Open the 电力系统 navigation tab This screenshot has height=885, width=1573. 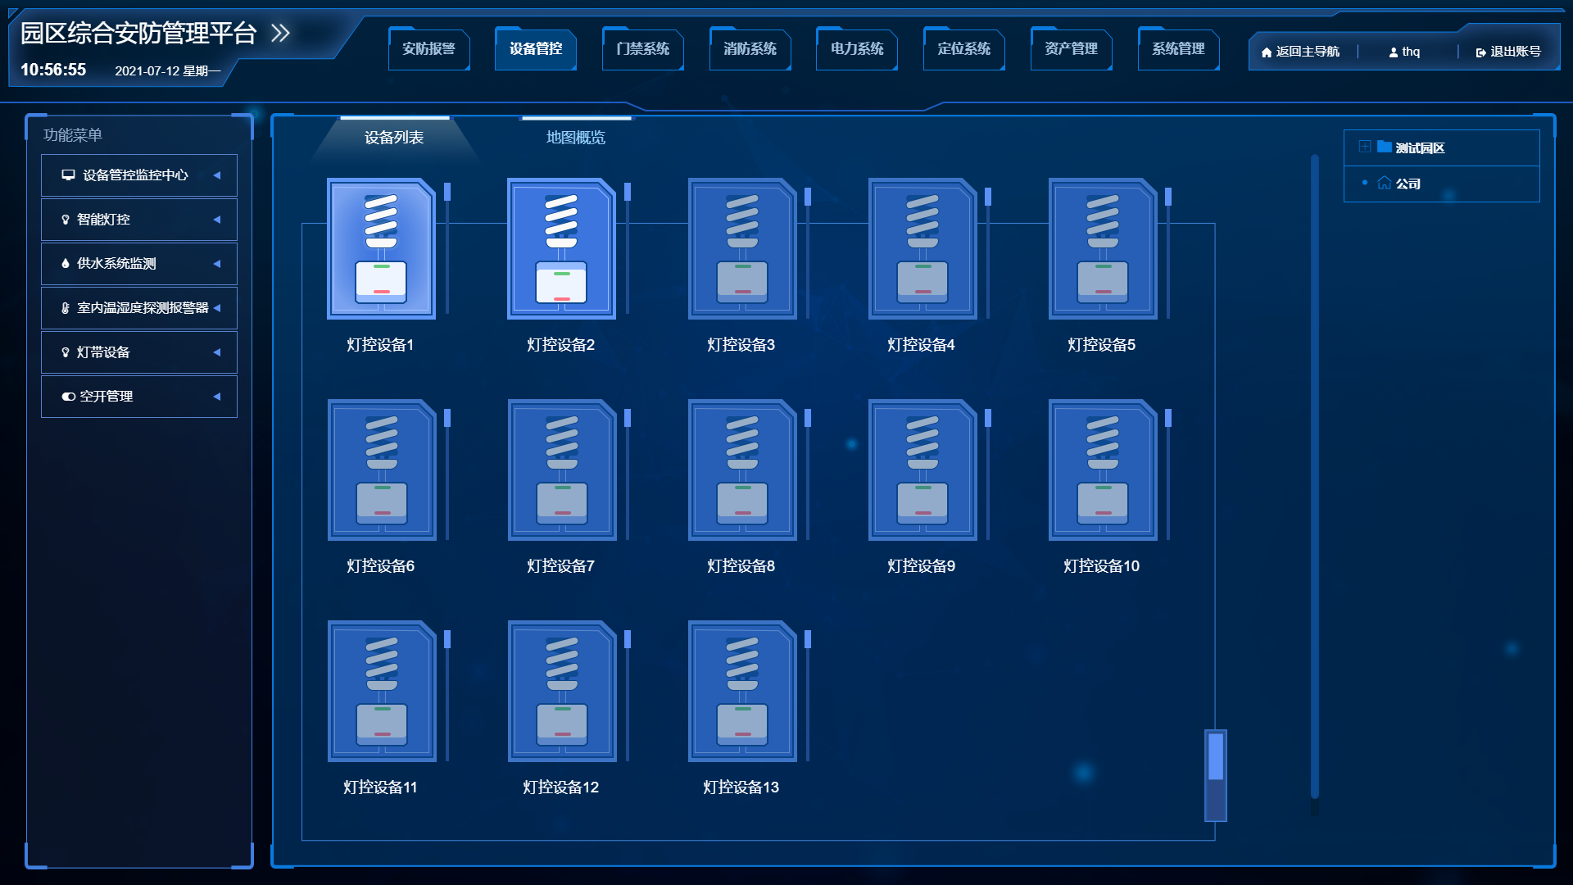856,49
